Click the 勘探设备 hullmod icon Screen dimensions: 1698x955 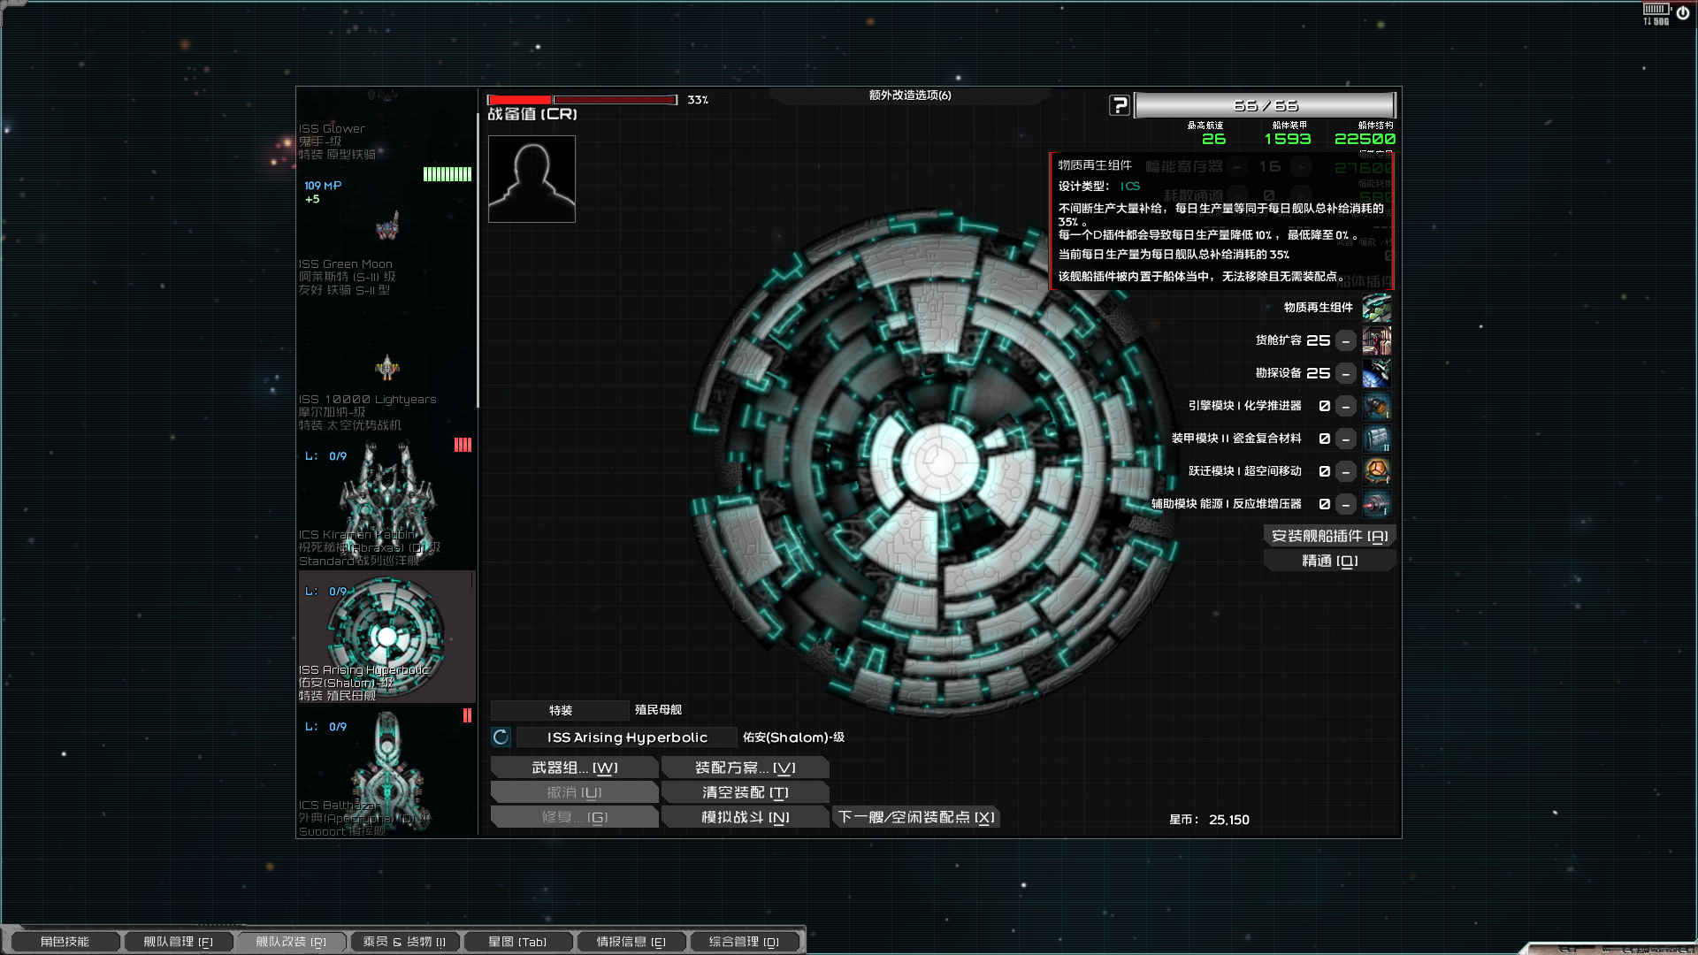point(1376,373)
